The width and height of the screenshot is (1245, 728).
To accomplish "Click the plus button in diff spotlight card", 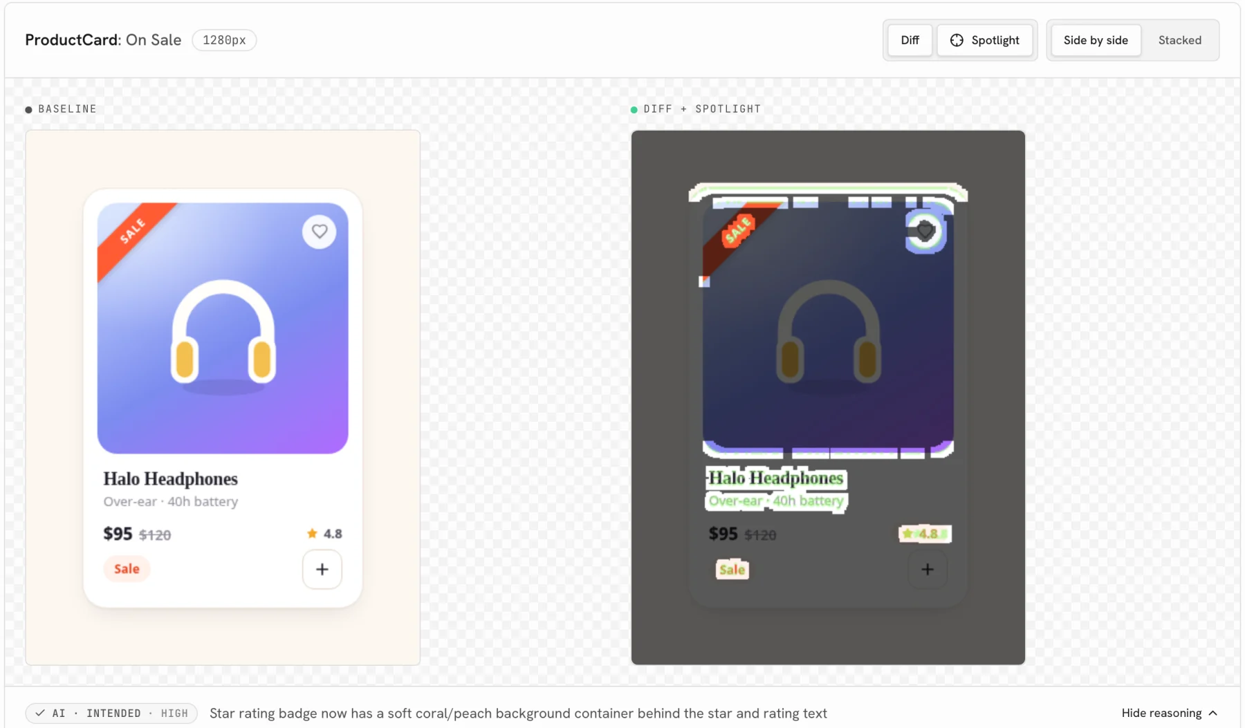I will [x=928, y=569].
